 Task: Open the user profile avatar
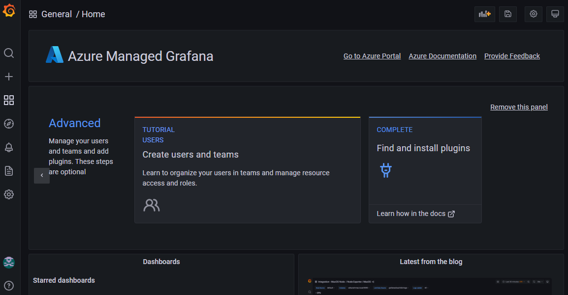(x=9, y=263)
